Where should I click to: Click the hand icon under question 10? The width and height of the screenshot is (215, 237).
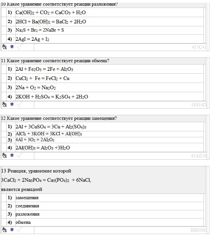tap(4, 47)
